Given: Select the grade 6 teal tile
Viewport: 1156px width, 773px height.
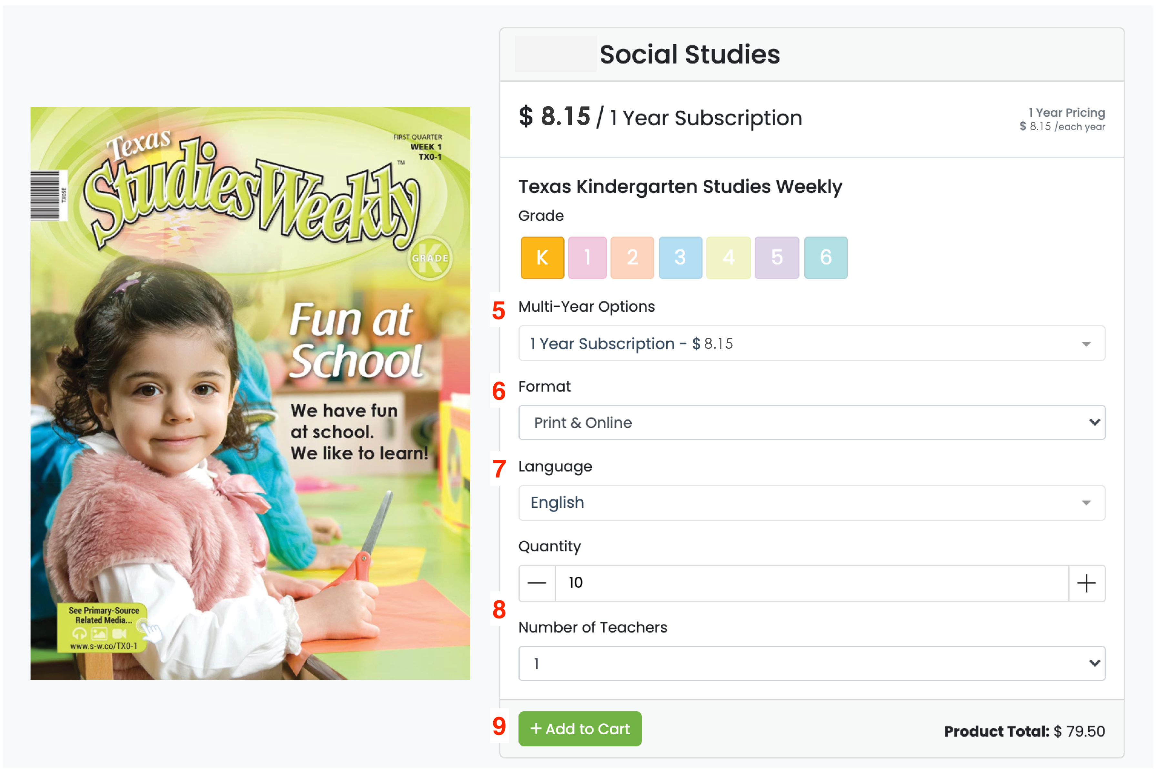Looking at the screenshot, I should (826, 257).
